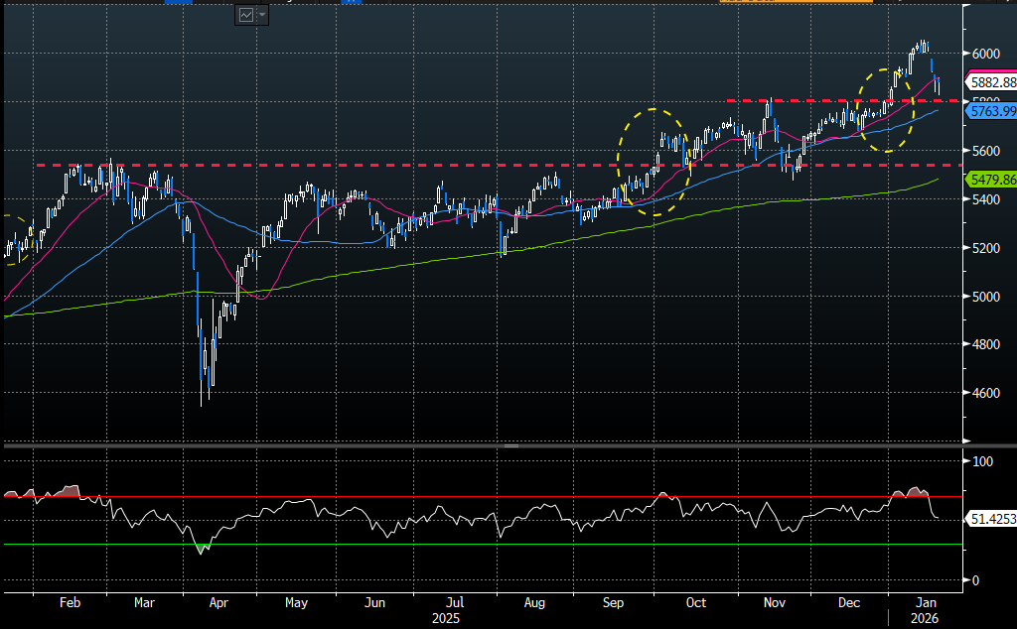Click the 2026 year label on time axis
Viewport: 1017px width, 629px height.
point(926,617)
